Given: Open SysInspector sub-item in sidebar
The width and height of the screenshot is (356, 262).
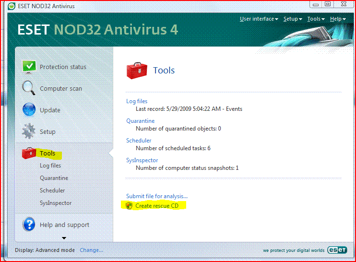Looking at the screenshot, I should [x=56, y=203].
